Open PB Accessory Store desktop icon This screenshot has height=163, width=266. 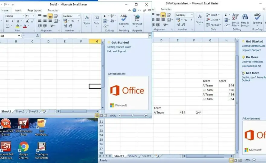click(x=24, y=127)
